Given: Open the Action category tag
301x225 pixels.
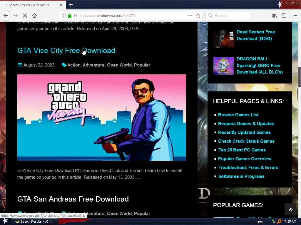Looking at the screenshot, I should tap(74, 65).
